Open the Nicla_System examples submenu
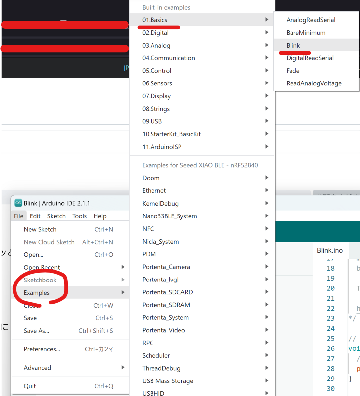360x396 pixels. (202, 242)
